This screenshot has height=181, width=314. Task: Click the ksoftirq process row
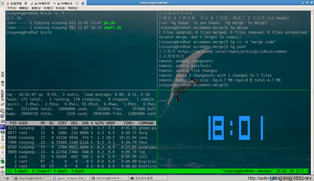tap(81, 166)
